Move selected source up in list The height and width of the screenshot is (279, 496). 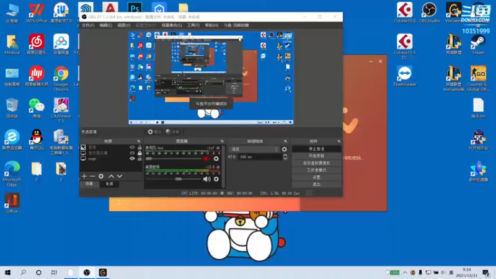(112, 176)
